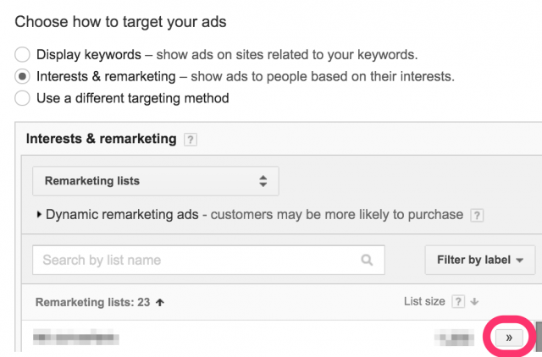Click the Dynamic remarketing ads label
The image size is (542, 357).
tap(122, 215)
